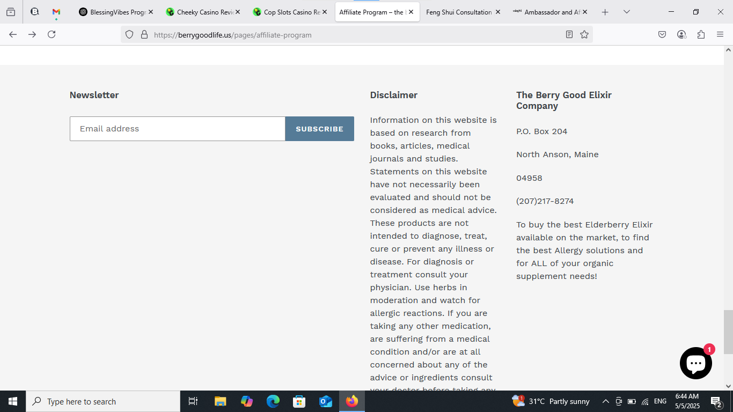The image size is (733, 412).
Task: Open the notifications center icon
Action: tap(716, 401)
